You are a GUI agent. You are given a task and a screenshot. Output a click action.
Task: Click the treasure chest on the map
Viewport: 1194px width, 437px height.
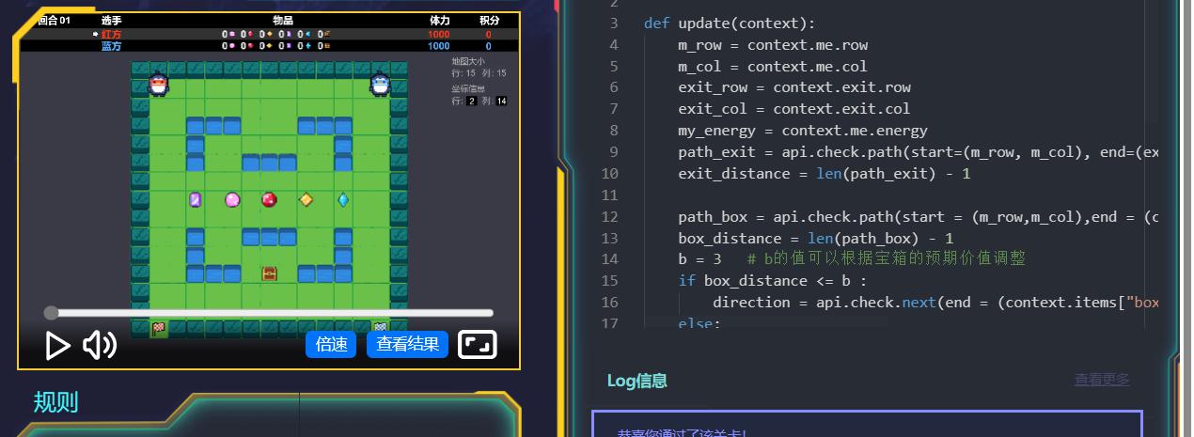[x=269, y=273]
